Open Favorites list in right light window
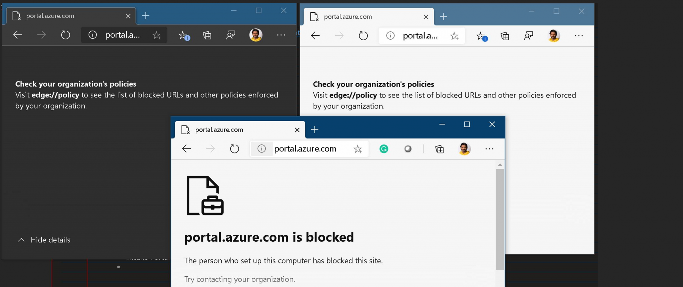Screen dimensions: 683x287 482,36
